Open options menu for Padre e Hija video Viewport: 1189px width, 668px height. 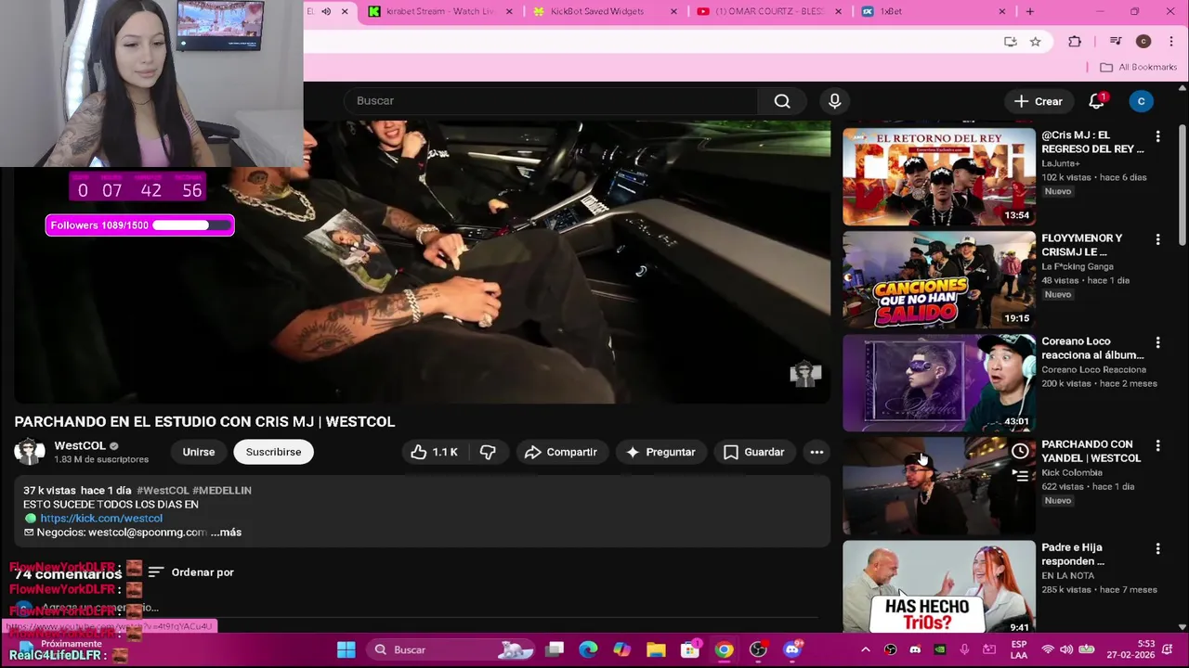(x=1157, y=548)
